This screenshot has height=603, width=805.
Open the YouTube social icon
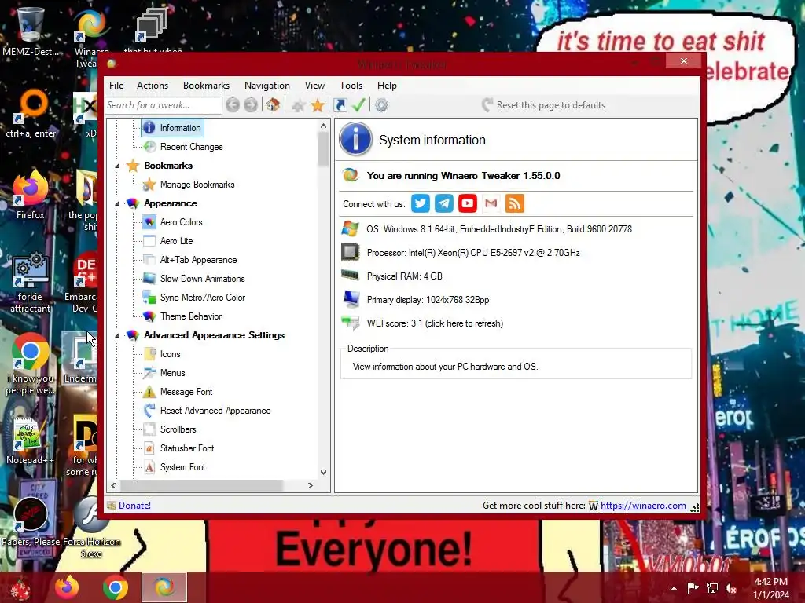468,203
